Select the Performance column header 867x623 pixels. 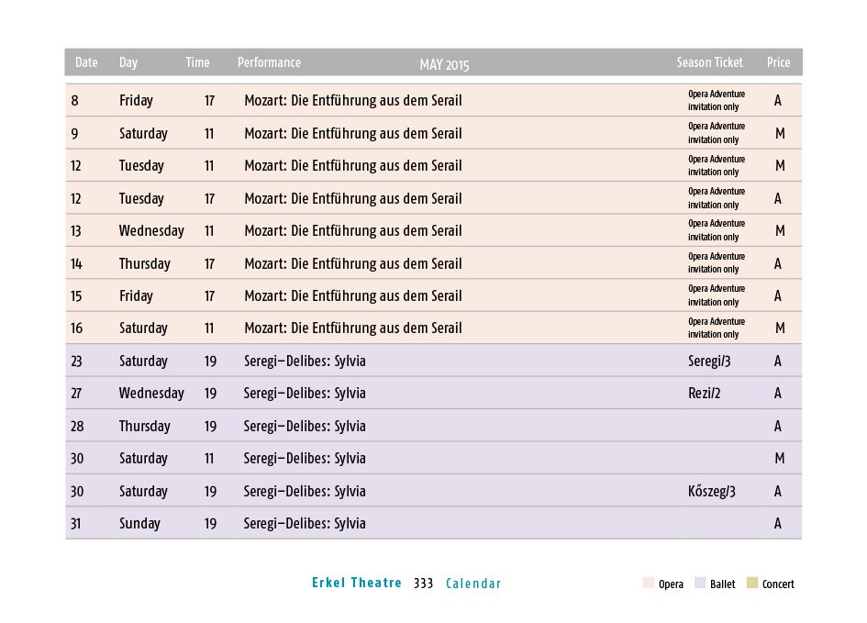[x=269, y=62]
